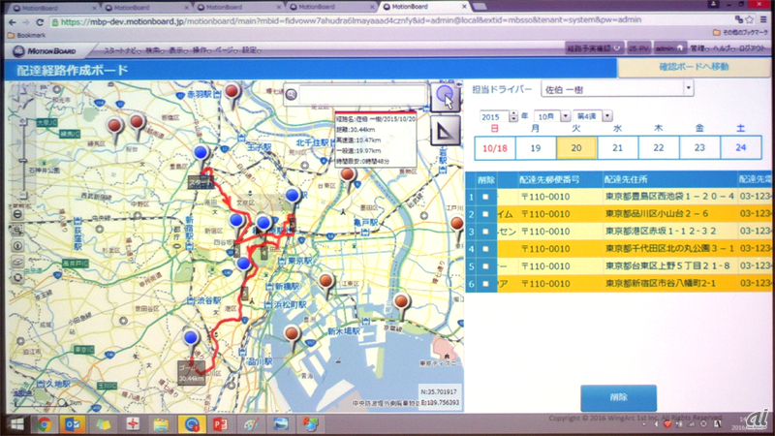Open PowerPoint from the Windows taskbar
This screenshot has width=775, height=436.
(x=222, y=424)
